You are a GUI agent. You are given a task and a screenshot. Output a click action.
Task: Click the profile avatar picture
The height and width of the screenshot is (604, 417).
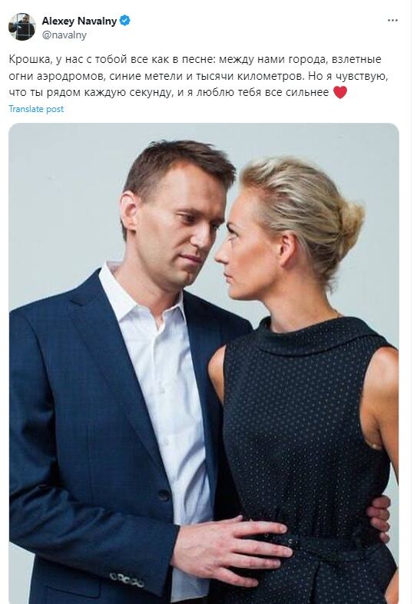pyautogui.click(x=22, y=27)
